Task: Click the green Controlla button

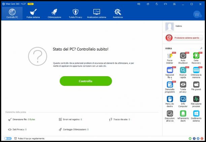Action: pos(86,81)
